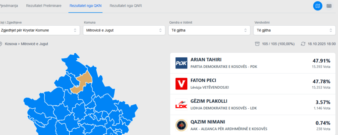Open the Rezultatet Preliminare tab

coord(44,6)
